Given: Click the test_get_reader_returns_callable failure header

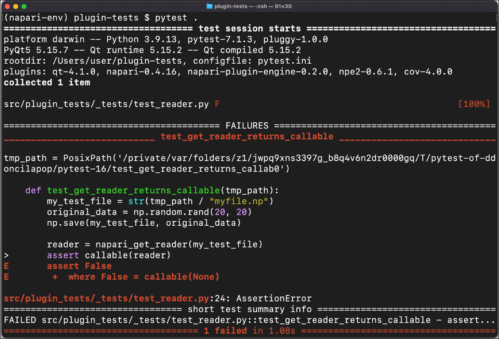Looking at the screenshot, I should (x=247, y=136).
